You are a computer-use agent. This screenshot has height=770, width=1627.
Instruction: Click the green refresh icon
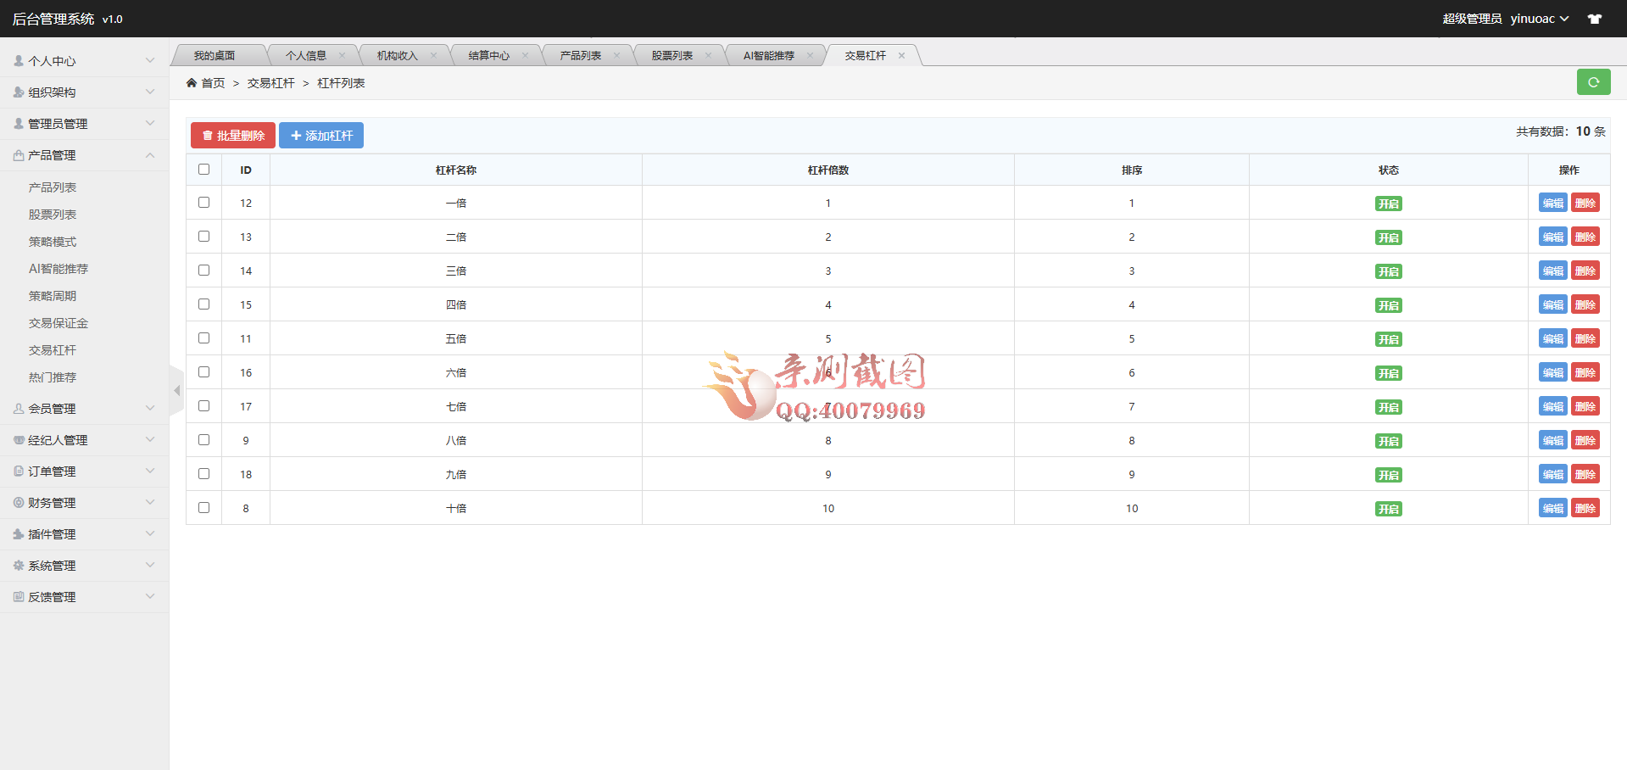pyautogui.click(x=1593, y=82)
